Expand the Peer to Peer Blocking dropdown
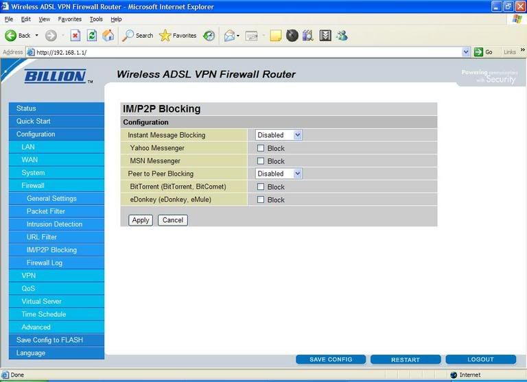 (x=279, y=174)
